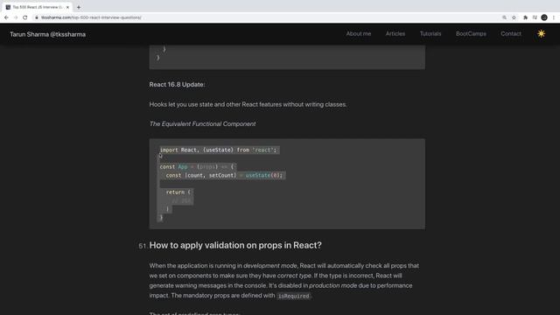Click the question number 61
560x315 pixels.
pyautogui.click(x=142, y=246)
